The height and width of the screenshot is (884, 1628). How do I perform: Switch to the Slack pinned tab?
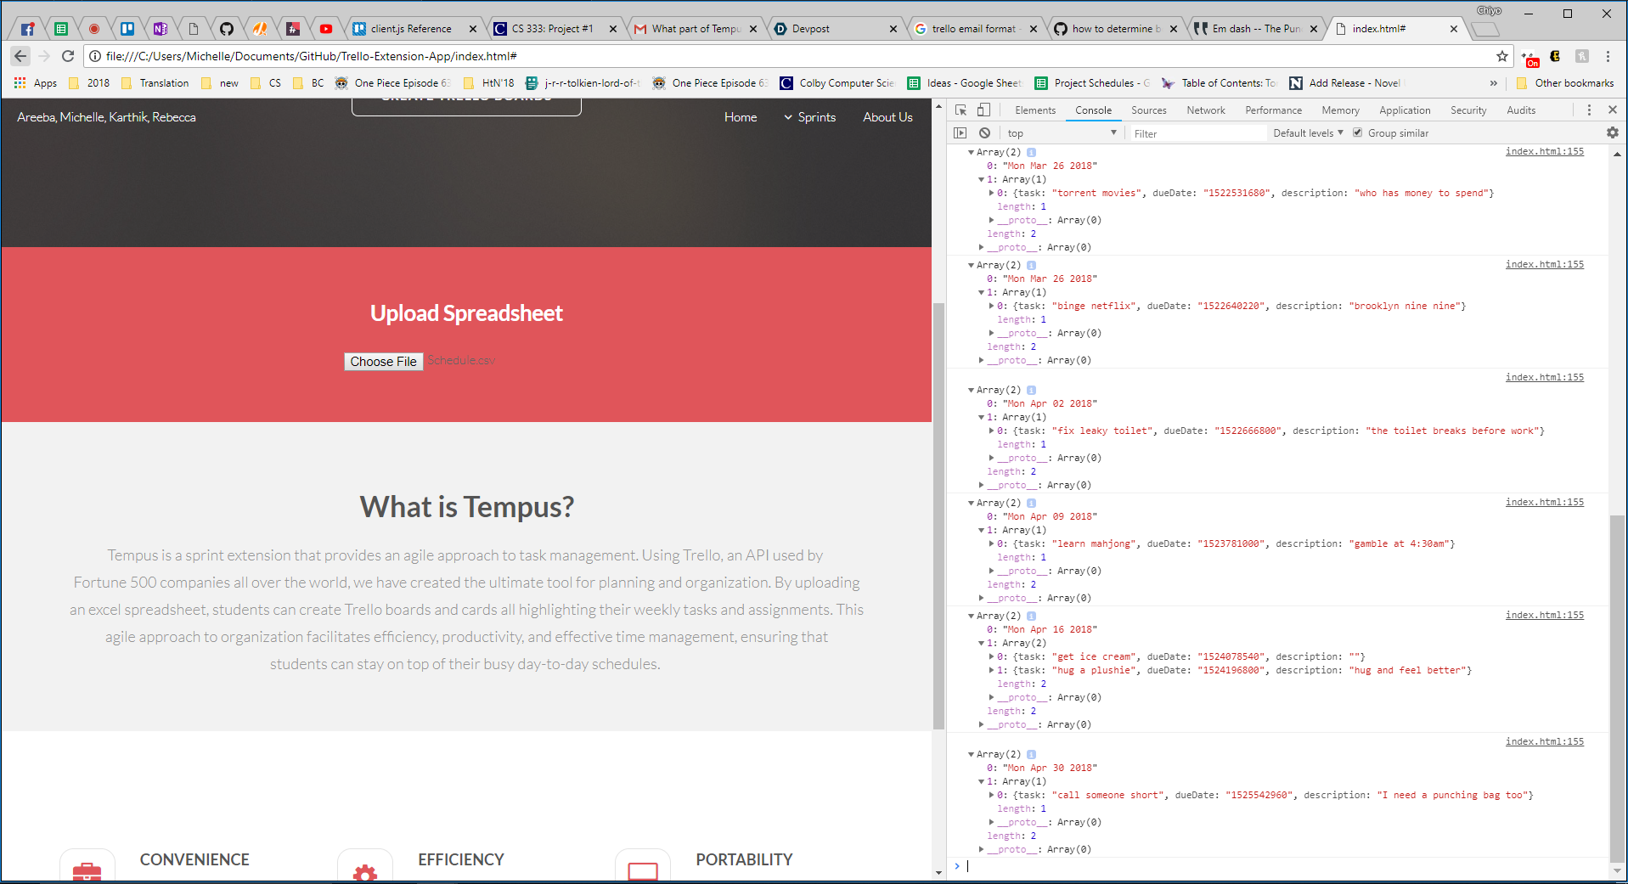pyautogui.click(x=293, y=29)
